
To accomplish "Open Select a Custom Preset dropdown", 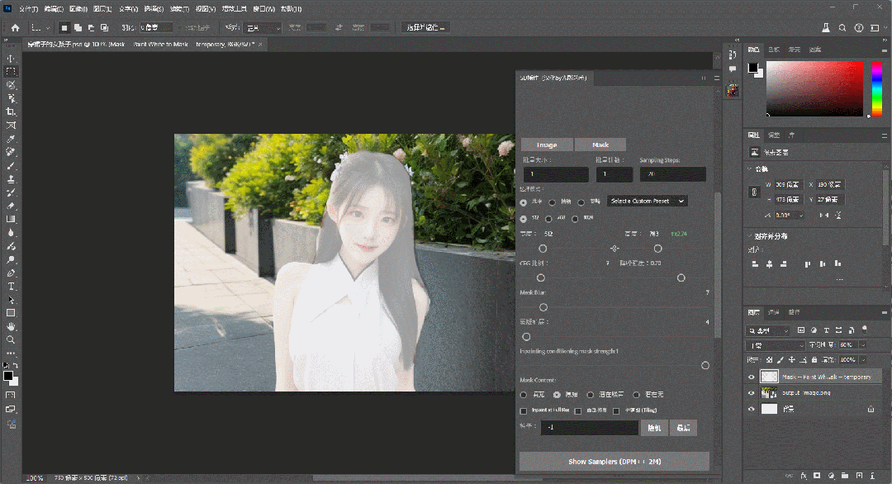I will 648,202.
